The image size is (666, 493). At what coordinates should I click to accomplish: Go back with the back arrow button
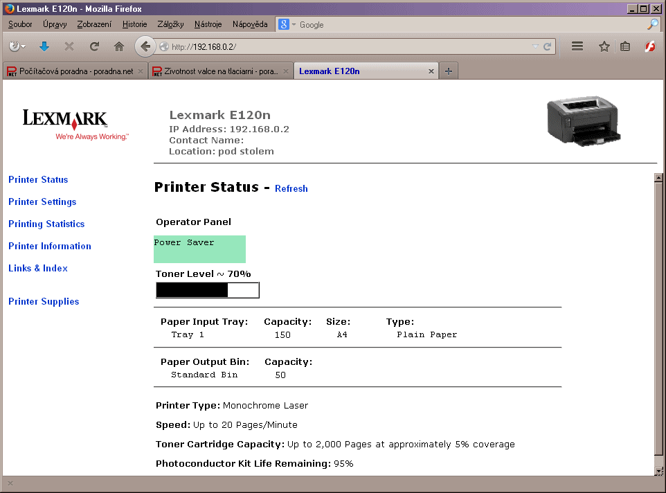(145, 46)
